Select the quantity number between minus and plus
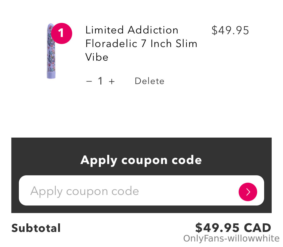283x247 pixels. 100,81
